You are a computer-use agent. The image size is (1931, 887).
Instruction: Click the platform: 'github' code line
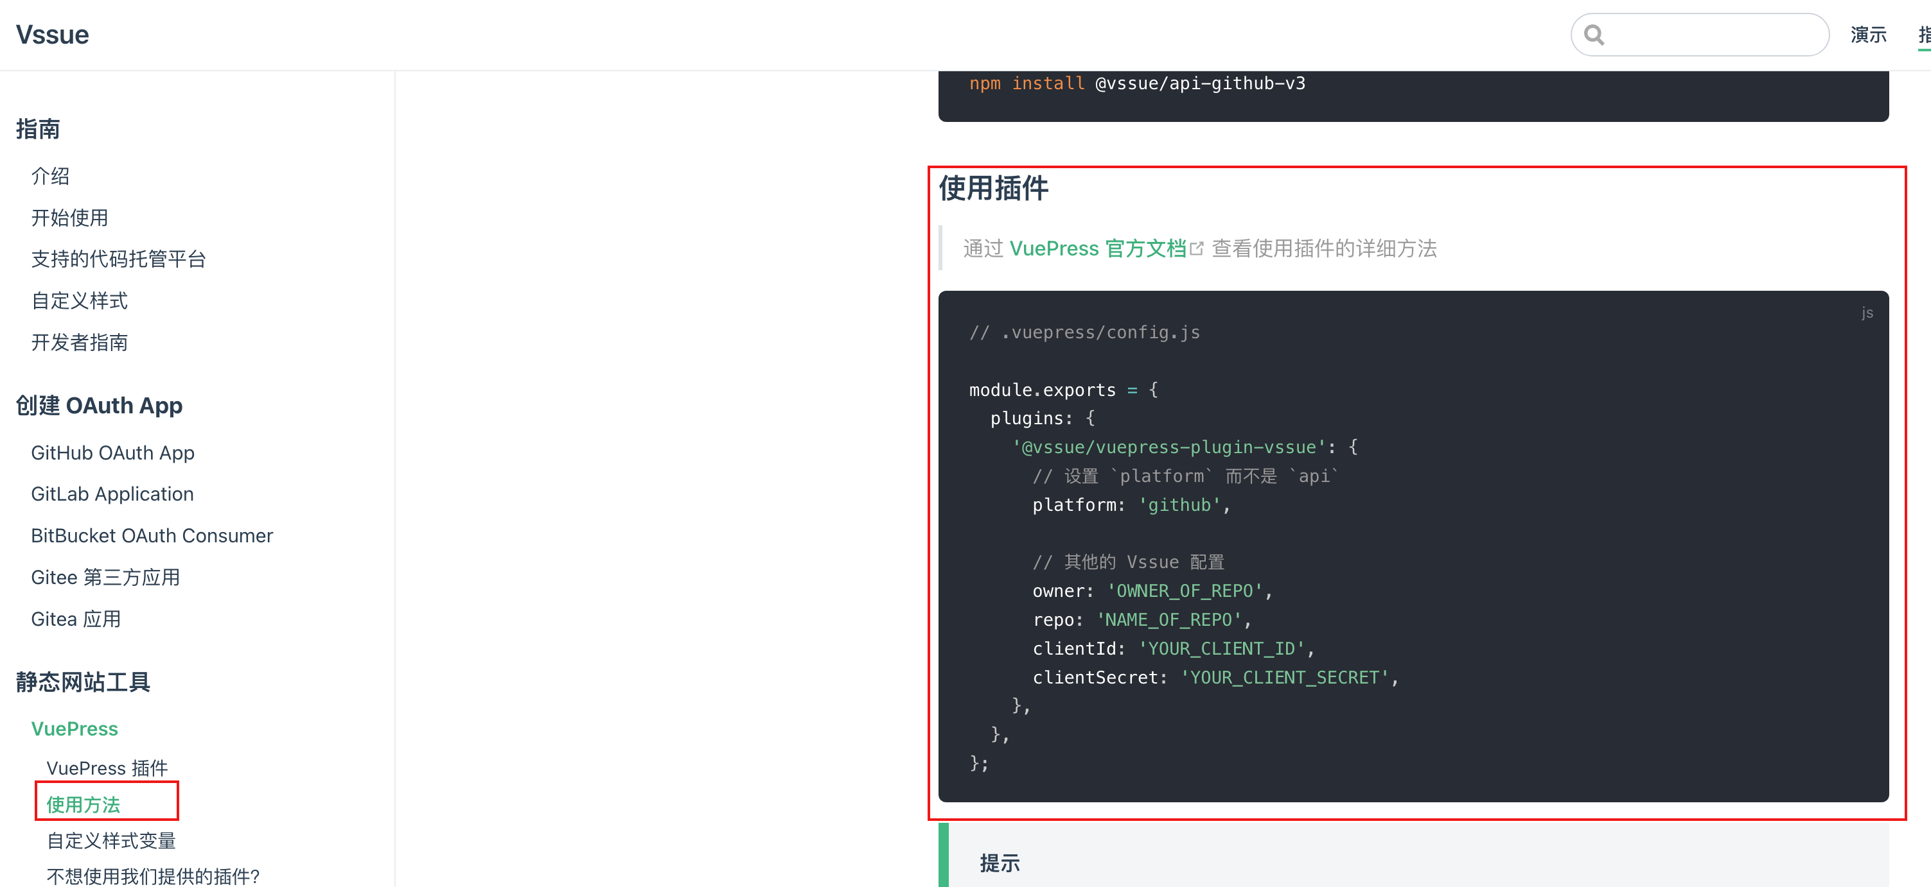coord(1131,505)
